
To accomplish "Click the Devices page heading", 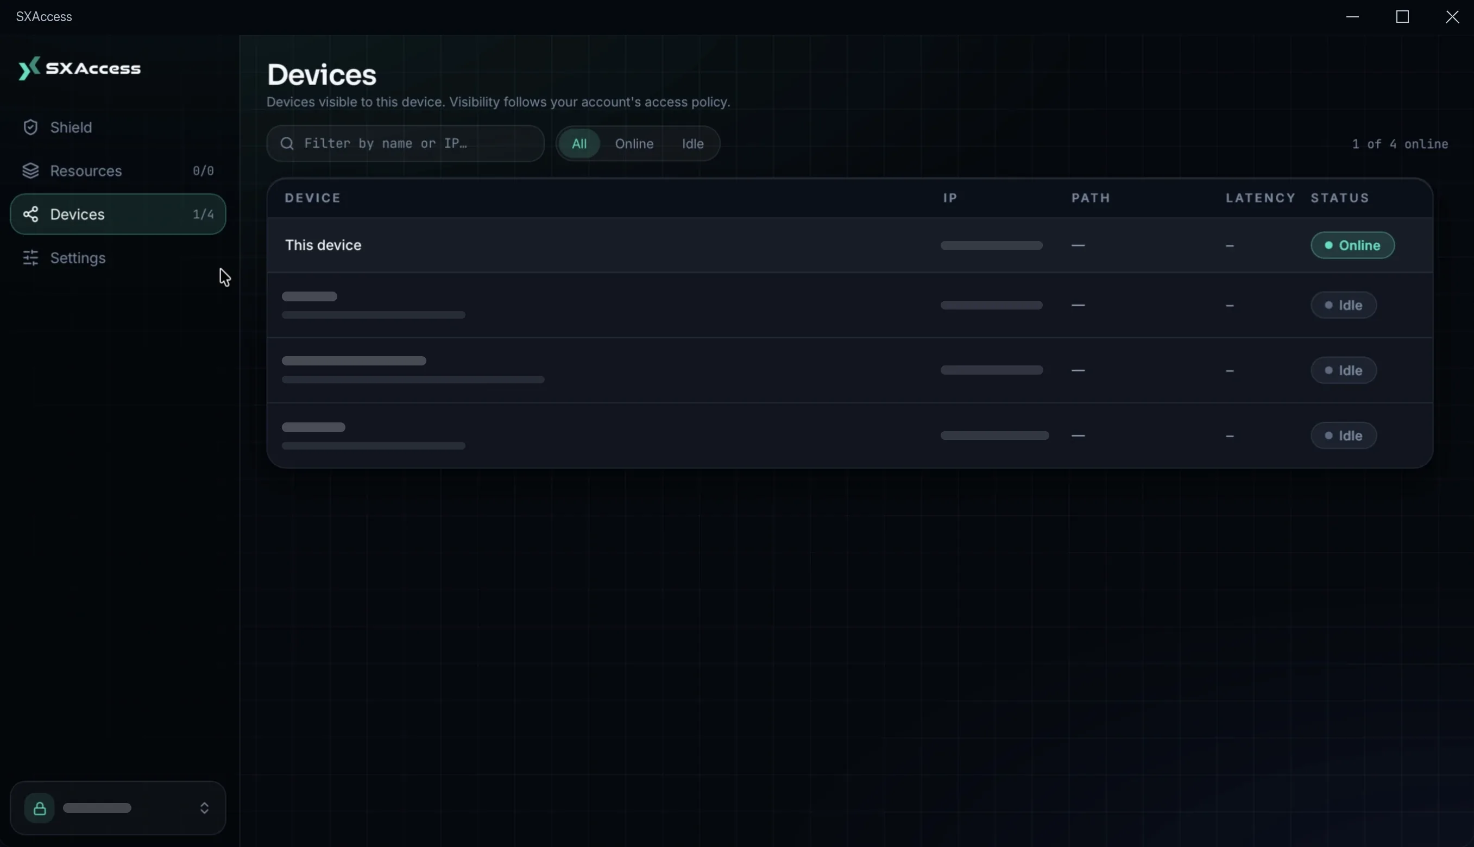I will pos(322,75).
